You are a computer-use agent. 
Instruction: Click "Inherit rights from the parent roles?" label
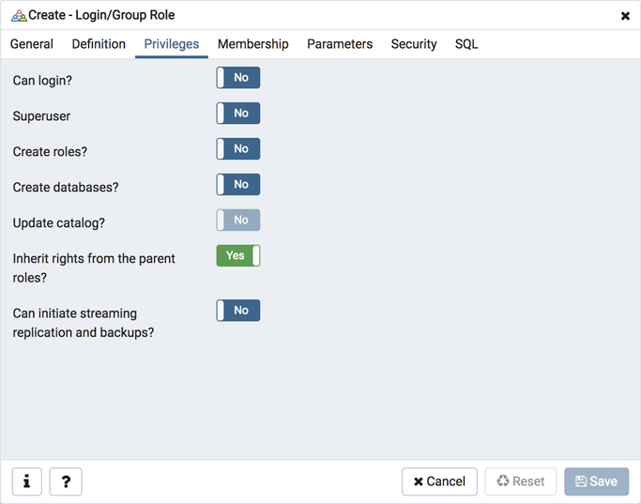coord(94,267)
